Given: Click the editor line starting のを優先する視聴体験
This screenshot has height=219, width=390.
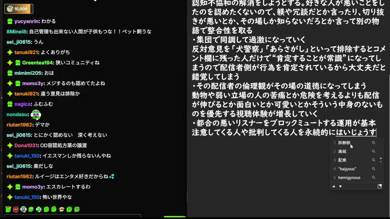Looking at the screenshot, I should 255,114.
